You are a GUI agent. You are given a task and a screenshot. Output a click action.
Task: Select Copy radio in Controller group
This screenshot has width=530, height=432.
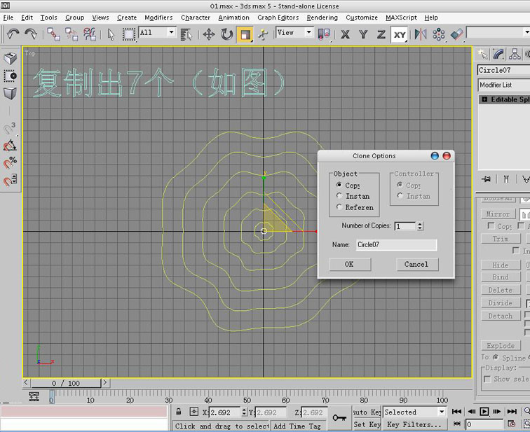(x=400, y=185)
